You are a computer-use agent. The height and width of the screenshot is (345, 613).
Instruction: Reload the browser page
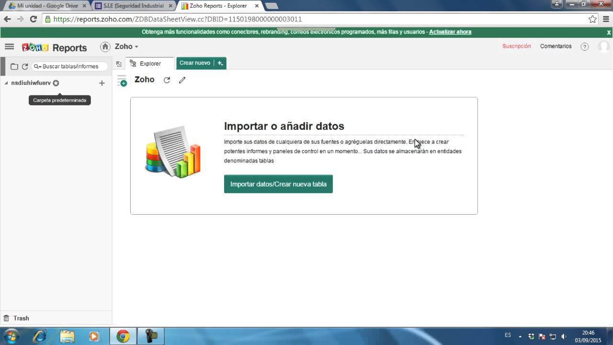pyautogui.click(x=33, y=19)
